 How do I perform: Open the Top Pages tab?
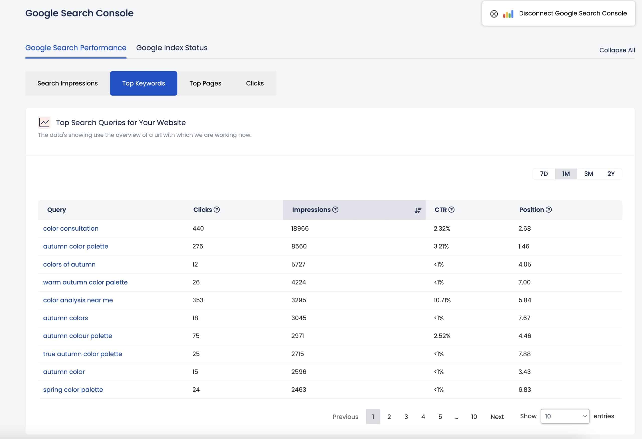tap(205, 83)
